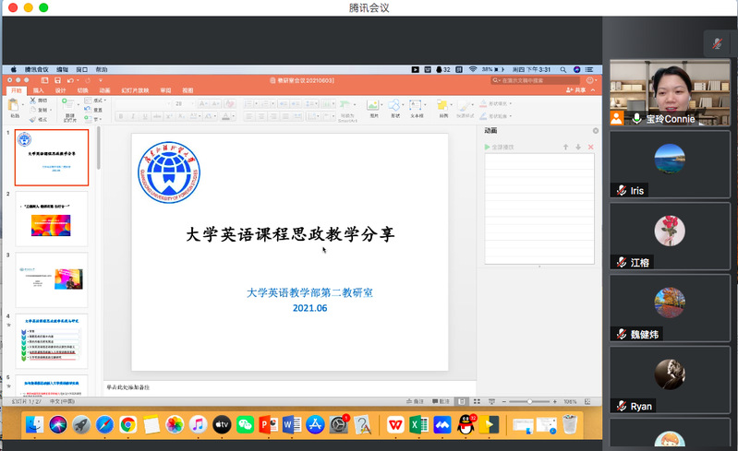Image resolution: width=738 pixels, height=451 pixels.
Task: Collapse the ribbon using the chevron beside 共享
Action: [x=593, y=90]
